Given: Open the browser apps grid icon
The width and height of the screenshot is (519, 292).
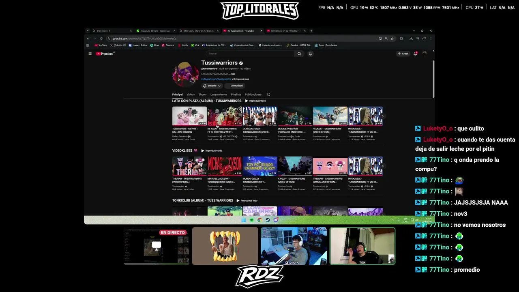Looking at the screenshot, I should (x=88, y=45).
